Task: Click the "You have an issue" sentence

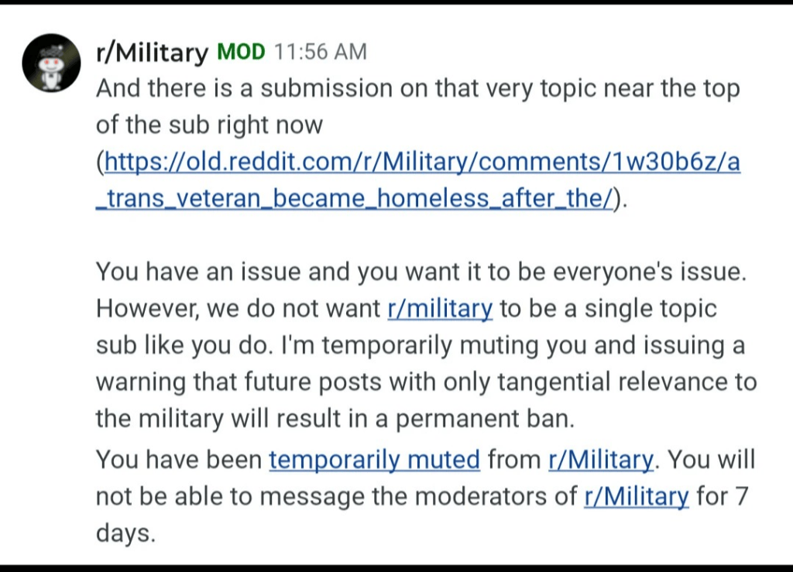Action: (x=421, y=272)
